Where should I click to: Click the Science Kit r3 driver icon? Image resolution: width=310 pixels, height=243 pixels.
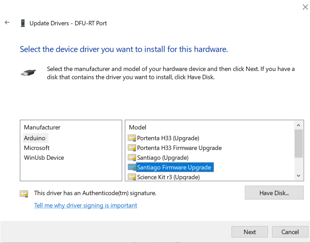click(132, 177)
